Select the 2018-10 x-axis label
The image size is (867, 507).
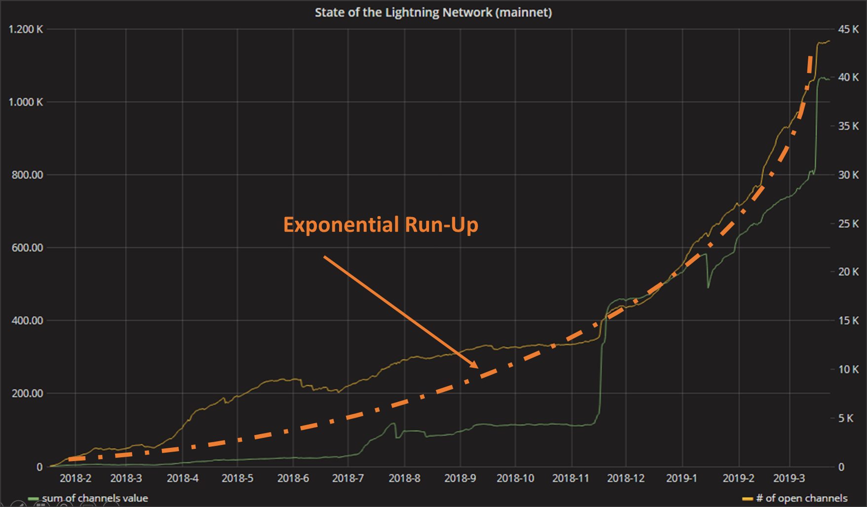(x=515, y=478)
